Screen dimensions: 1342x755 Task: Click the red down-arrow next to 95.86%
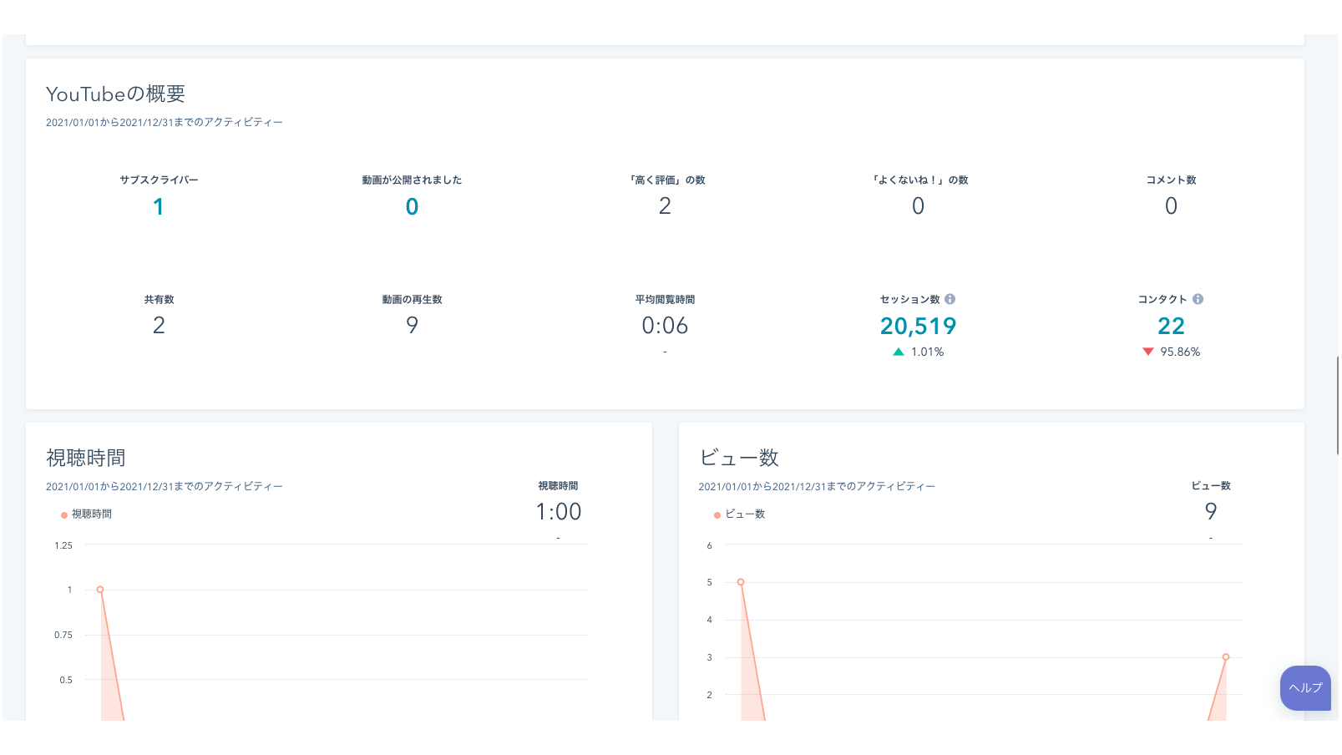click(x=1147, y=352)
